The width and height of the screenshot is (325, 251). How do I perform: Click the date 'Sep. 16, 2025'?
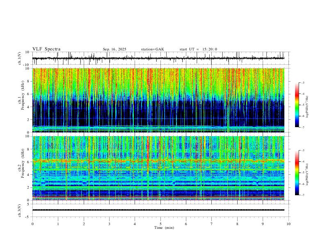click(x=114, y=49)
